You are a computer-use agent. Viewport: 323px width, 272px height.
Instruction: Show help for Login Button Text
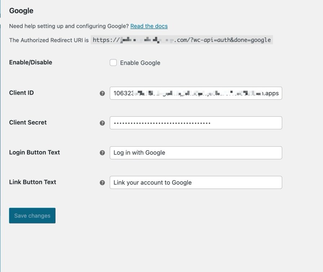102,153
